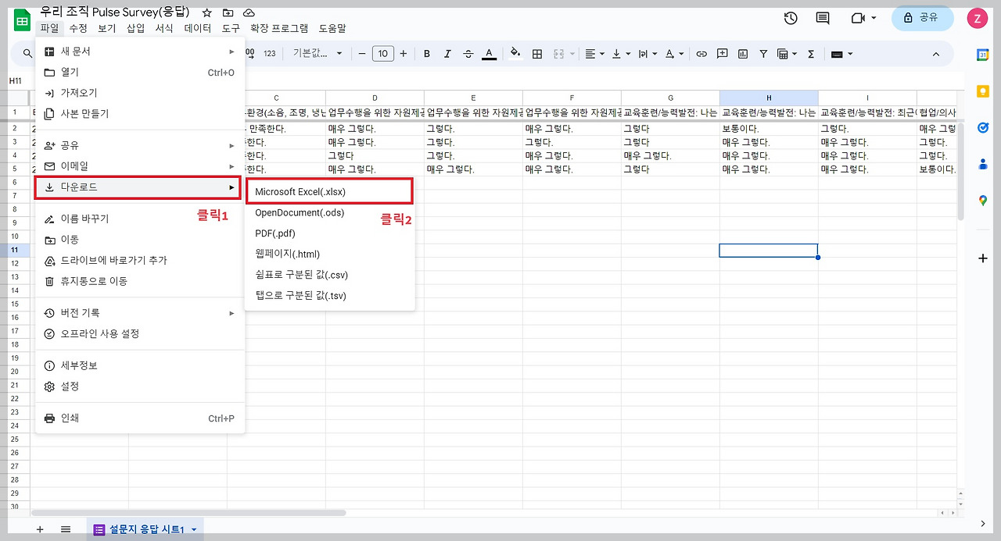Insert chart using toolbar chart icon
Viewport: 1001px width, 541px height.
click(743, 54)
